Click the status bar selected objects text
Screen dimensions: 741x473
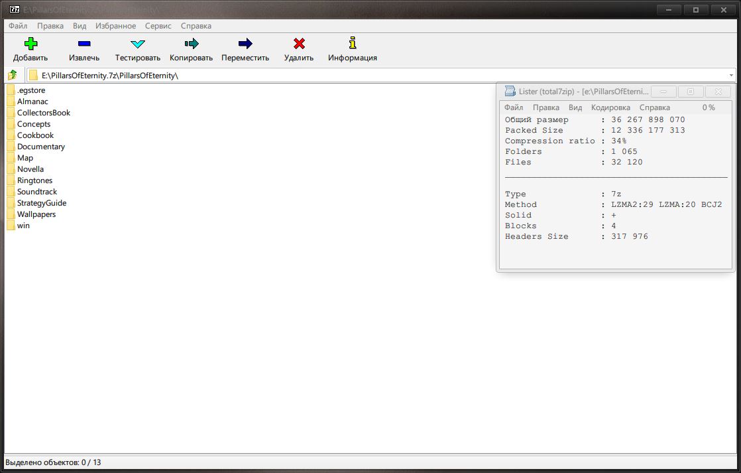tap(53, 462)
